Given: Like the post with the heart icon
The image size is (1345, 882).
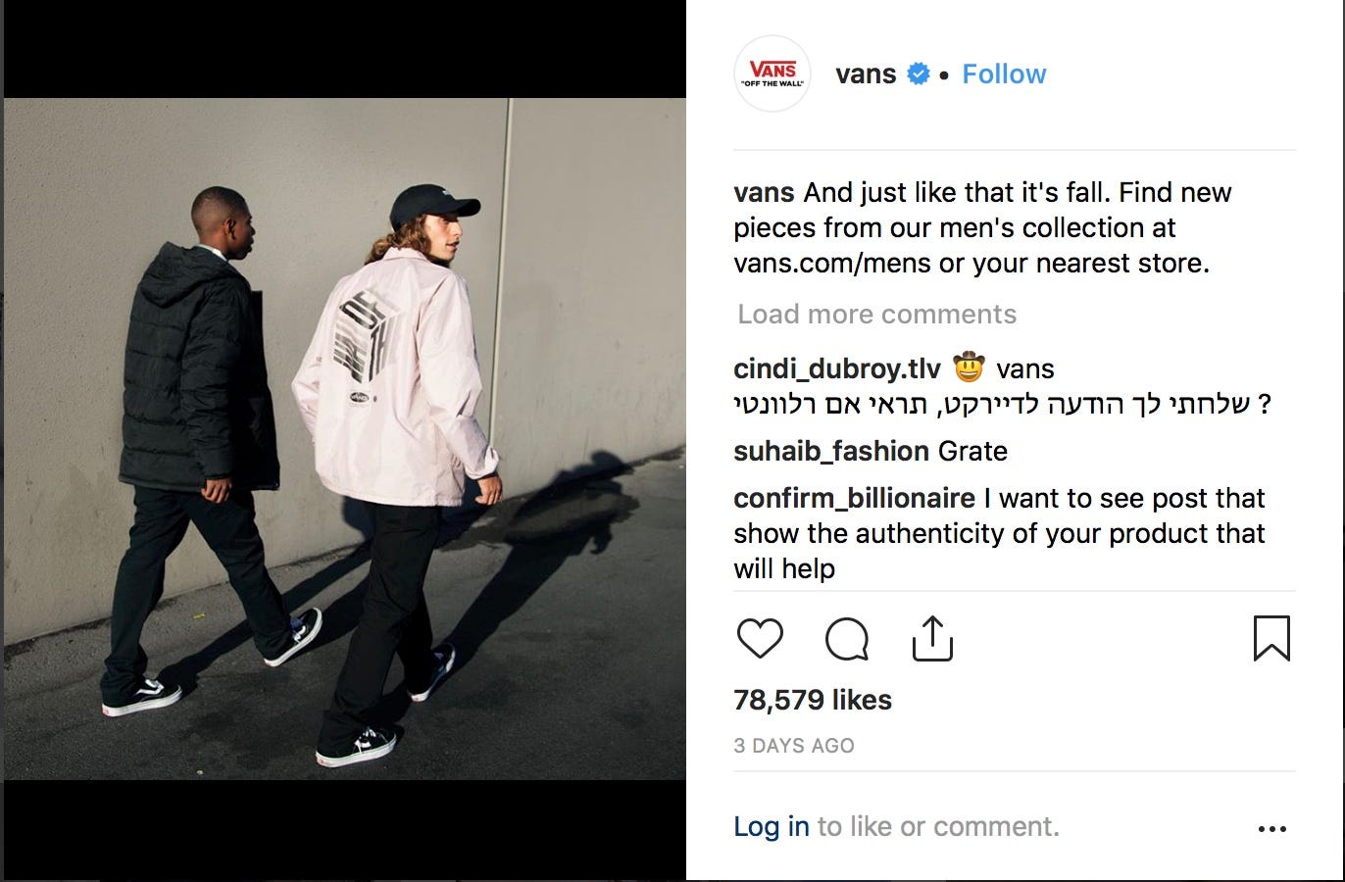Looking at the screenshot, I should [760, 639].
